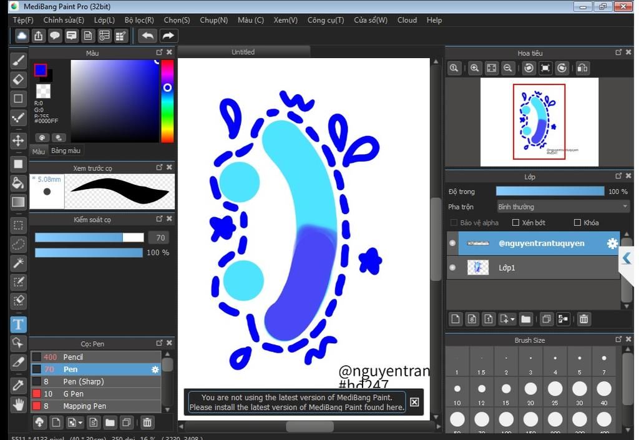Select the Pencil brush
This screenshot has height=440, width=639.
pyautogui.click(x=95, y=357)
